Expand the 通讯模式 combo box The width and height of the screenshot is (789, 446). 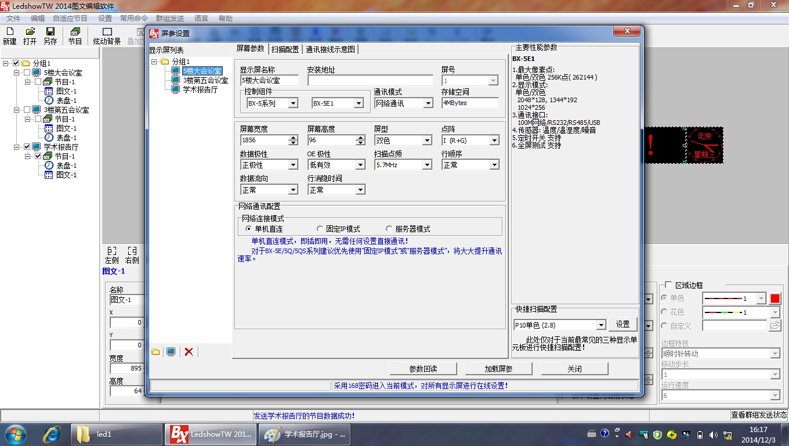pyautogui.click(x=428, y=103)
